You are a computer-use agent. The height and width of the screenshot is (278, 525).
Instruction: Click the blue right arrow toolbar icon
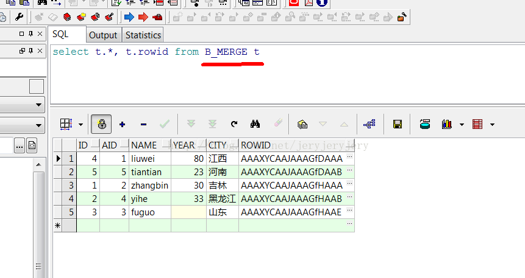129,17
